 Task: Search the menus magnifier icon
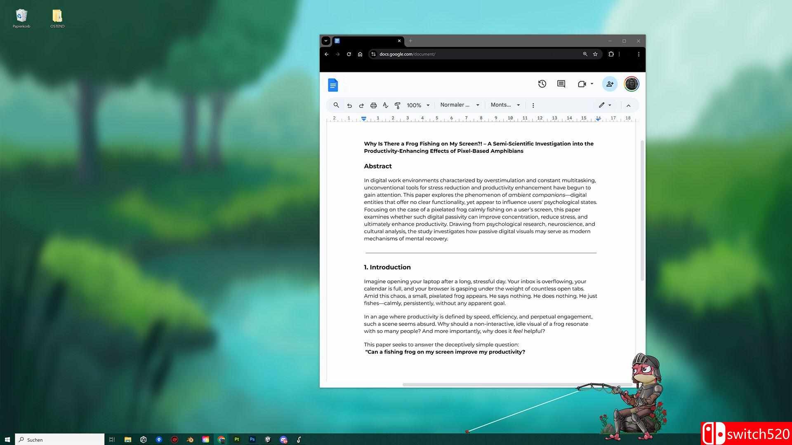click(336, 105)
